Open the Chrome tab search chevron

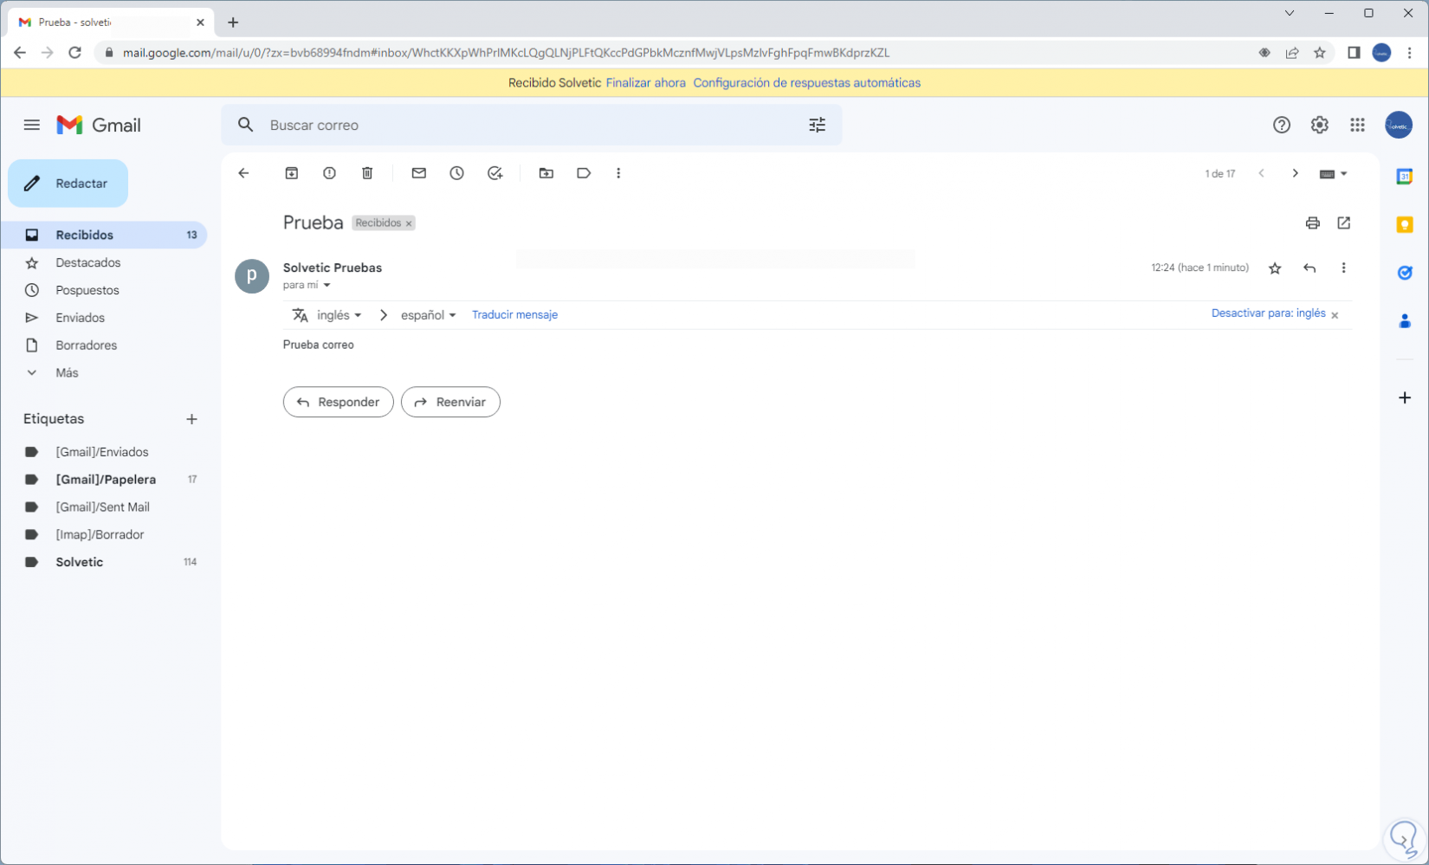1290,13
